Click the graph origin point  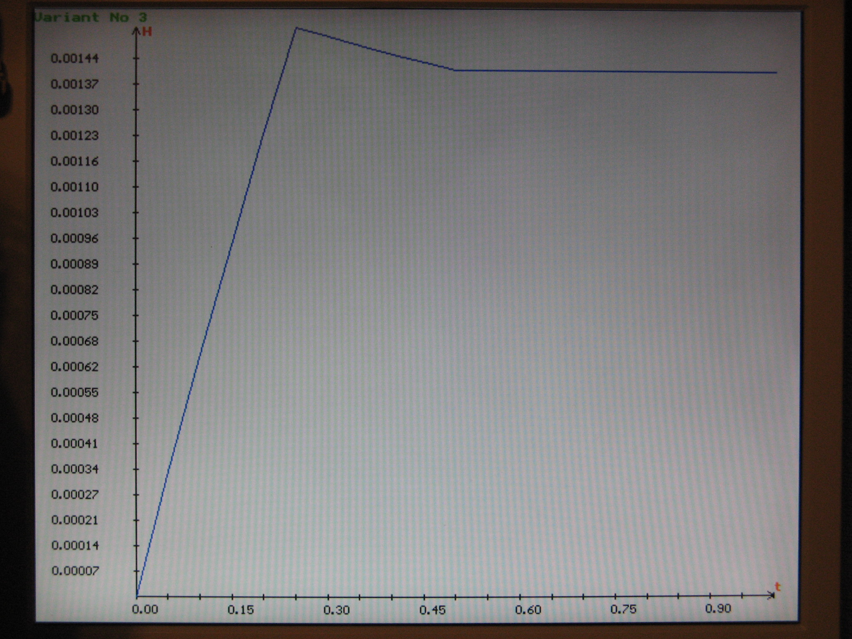[x=137, y=596]
